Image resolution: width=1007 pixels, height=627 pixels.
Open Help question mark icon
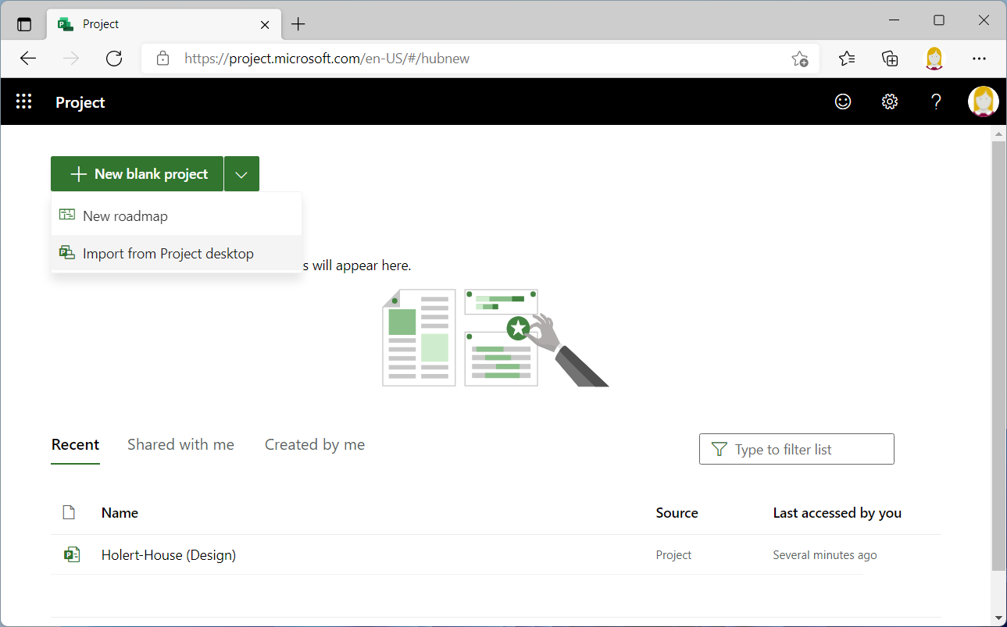(937, 102)
